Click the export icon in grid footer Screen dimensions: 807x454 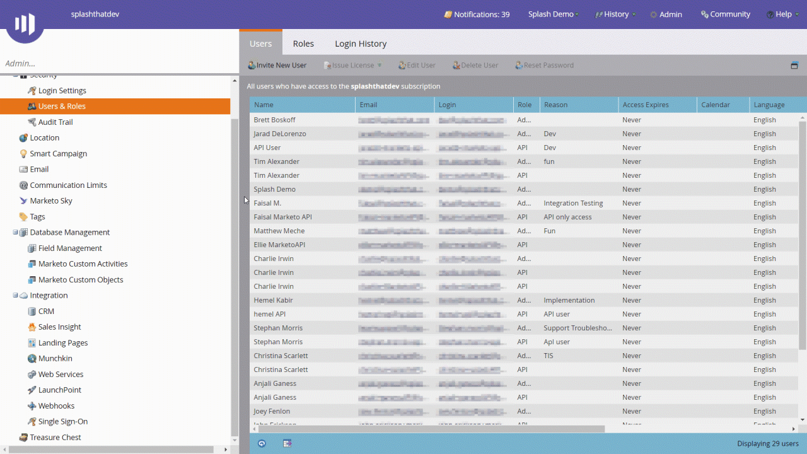(x=287, y=443)
